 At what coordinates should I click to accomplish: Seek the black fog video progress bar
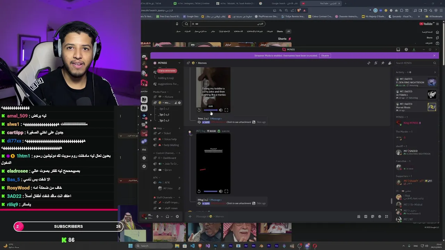point(210,191)
